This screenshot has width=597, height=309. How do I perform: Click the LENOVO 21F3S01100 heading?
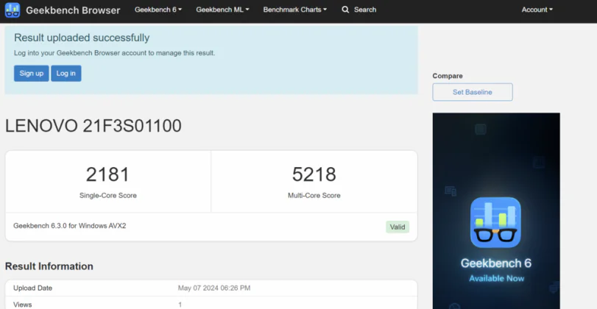coord(93,126)
